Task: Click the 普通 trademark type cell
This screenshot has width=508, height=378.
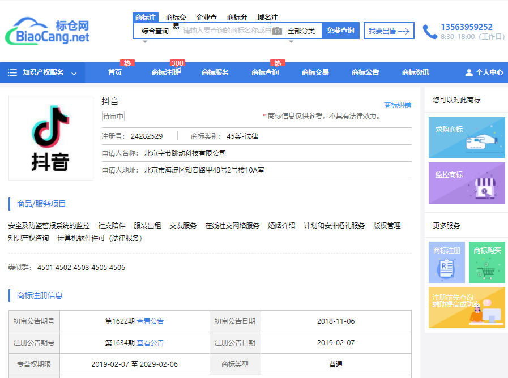Action: pyautogui.click(x=336, y=364)
